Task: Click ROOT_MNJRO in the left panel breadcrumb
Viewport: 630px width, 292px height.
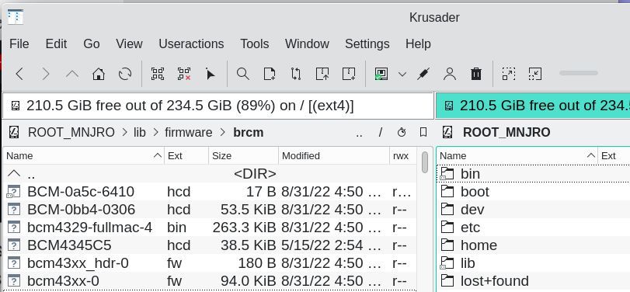Action: point(71,132)
